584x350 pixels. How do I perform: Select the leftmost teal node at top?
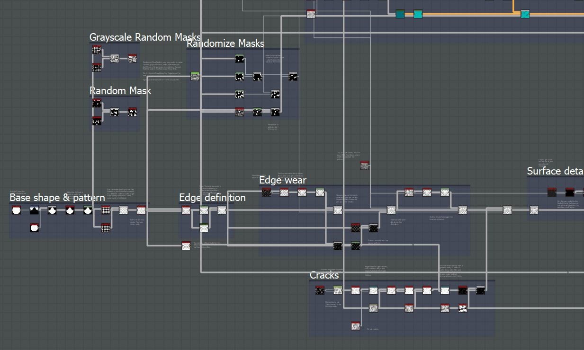(400, 14)
